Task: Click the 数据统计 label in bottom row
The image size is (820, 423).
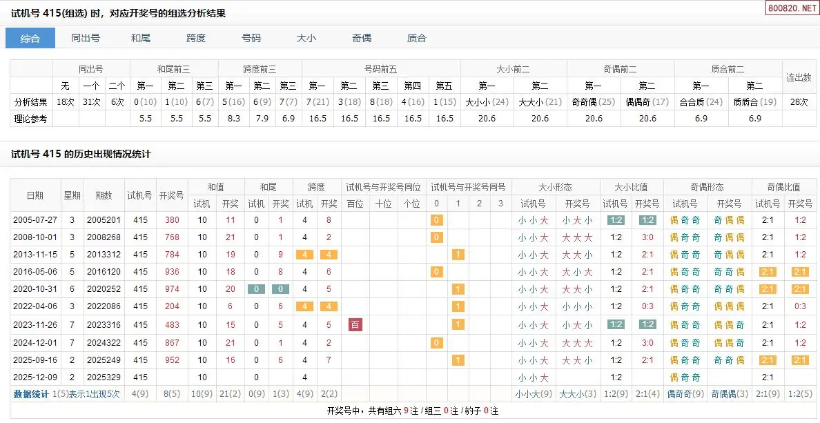Action: point(31,394)
